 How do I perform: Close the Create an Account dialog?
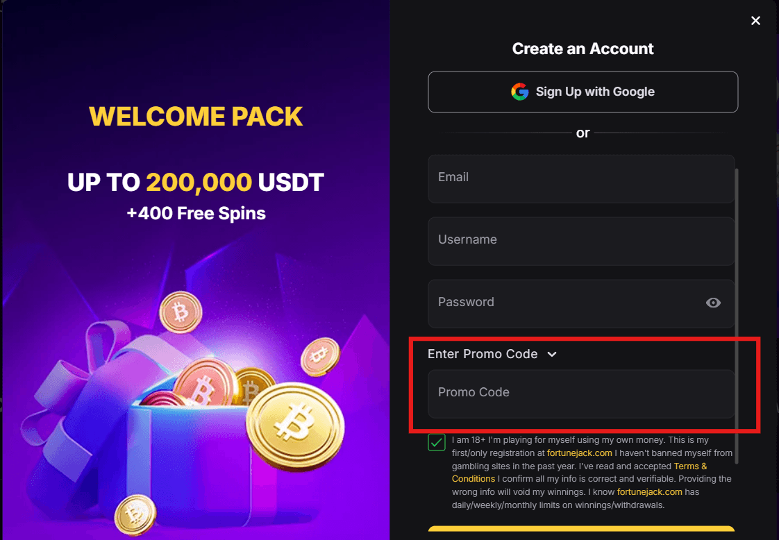(x=755, y=21)
